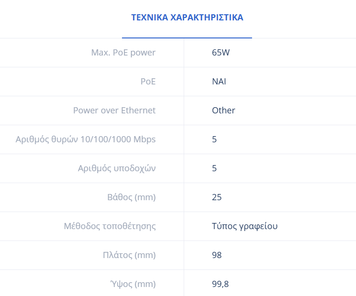Select the ΝΑΙ value

tap(219, 82)
